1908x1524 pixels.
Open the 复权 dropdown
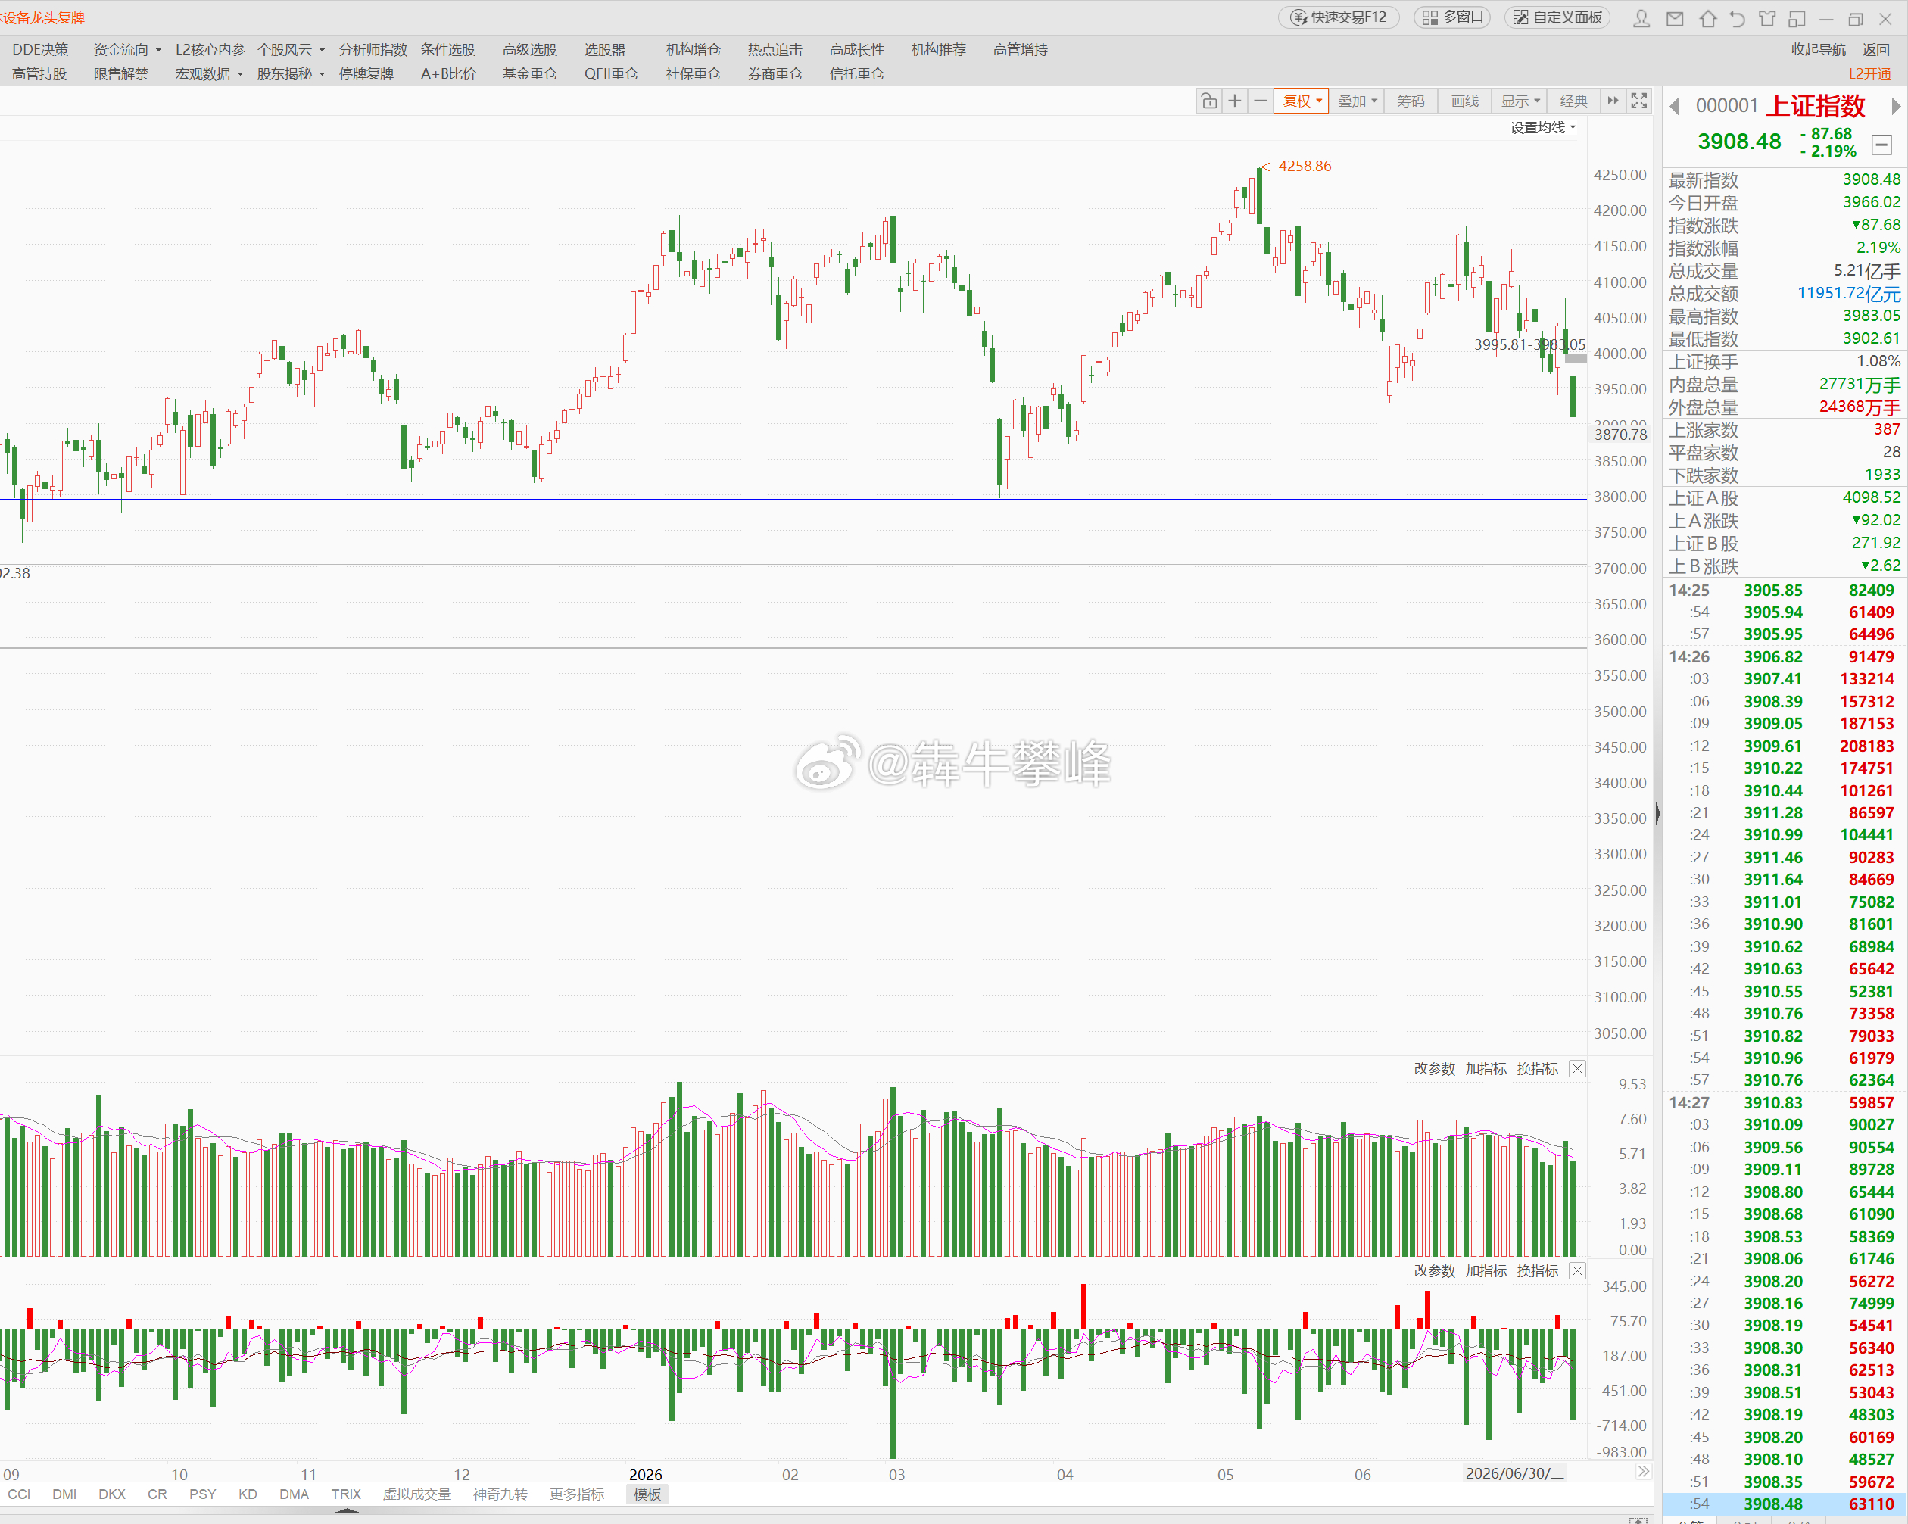point(1302,101)
